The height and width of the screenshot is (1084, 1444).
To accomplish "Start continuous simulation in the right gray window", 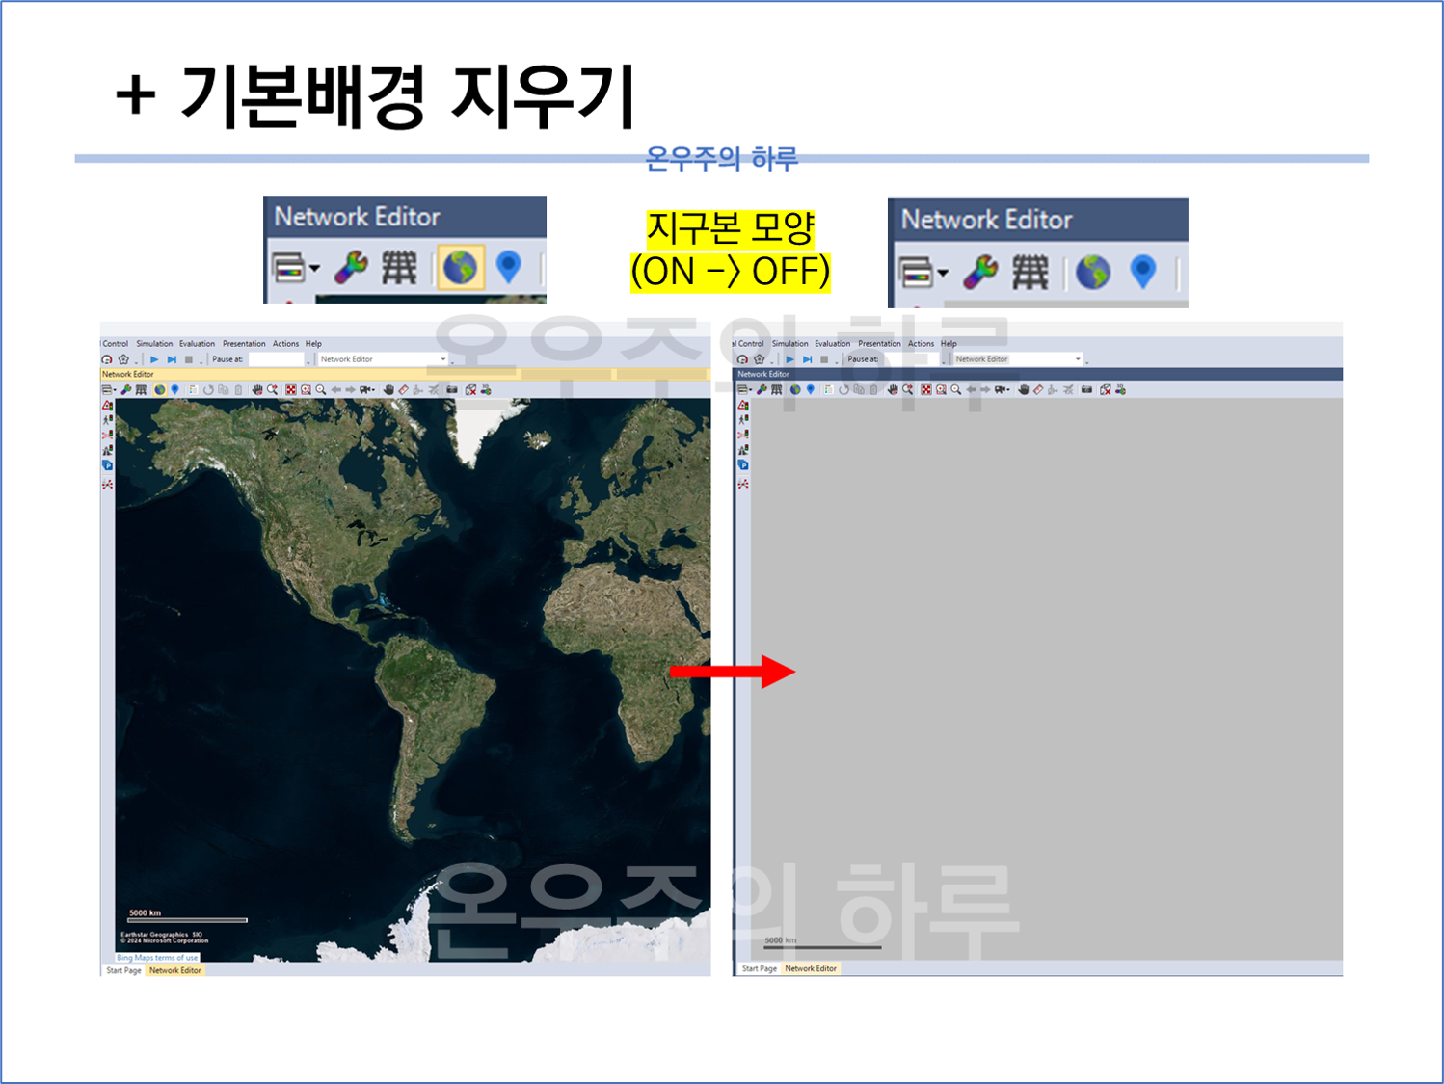I will pyautogui.click(x=789, y=359).
